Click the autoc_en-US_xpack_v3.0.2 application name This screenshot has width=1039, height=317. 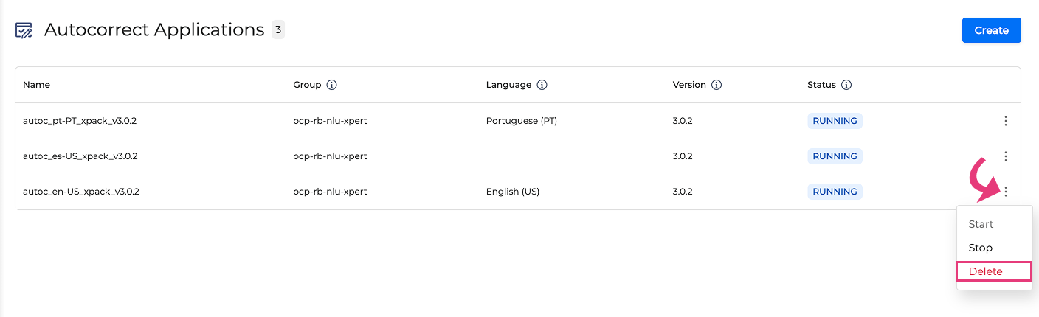tap(81, 192)
